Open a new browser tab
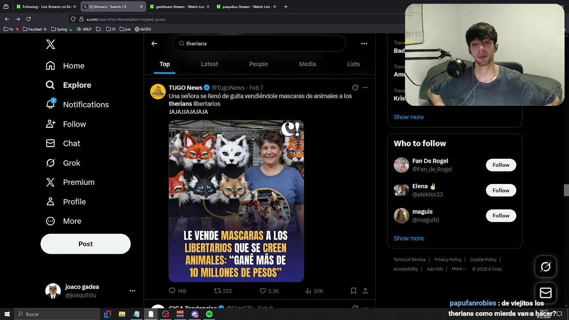This screenshot has width=569, height=320. (x=285, y=7)
